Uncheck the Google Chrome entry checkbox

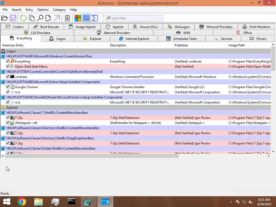pyautogui.click(x=8, y=87)
